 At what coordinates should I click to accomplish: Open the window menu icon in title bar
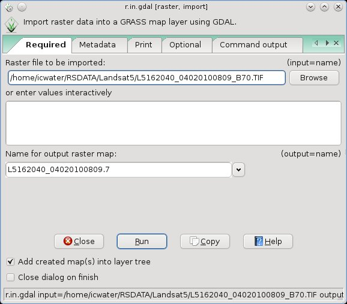[x=9, y=7]
